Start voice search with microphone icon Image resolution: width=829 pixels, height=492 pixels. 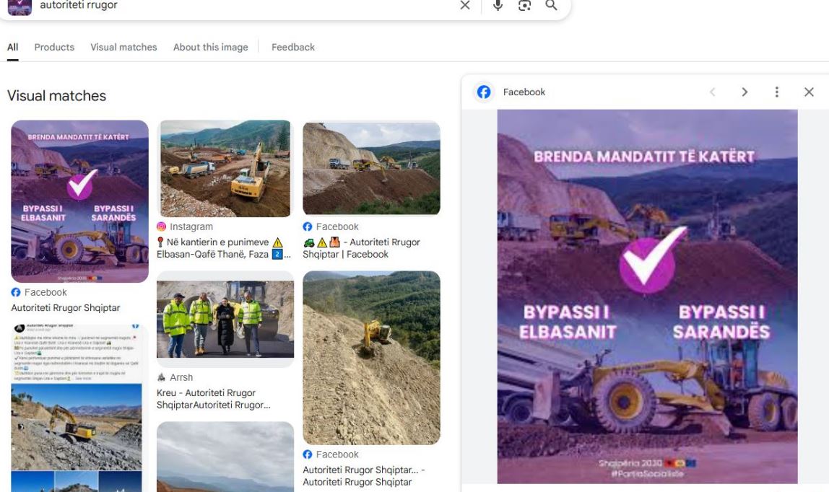point(498,6)
